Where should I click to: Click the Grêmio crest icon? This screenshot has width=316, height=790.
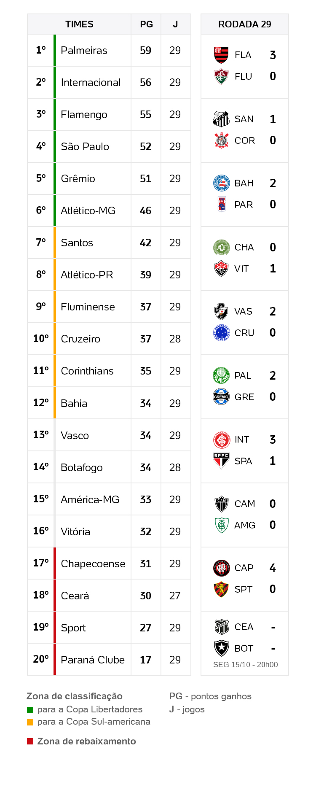[x=221, y=397]
